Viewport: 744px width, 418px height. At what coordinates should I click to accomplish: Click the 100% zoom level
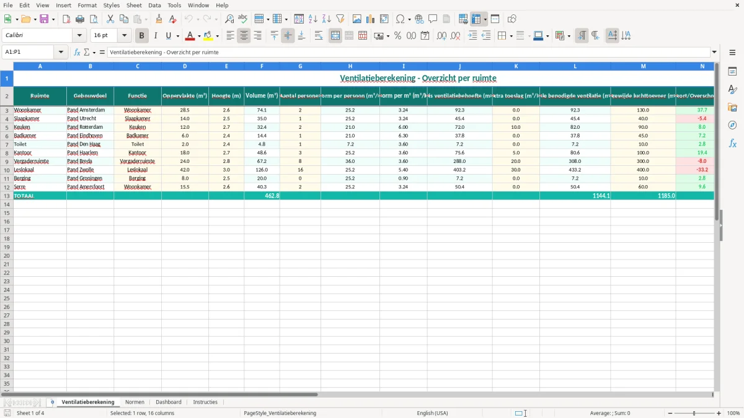733,413
